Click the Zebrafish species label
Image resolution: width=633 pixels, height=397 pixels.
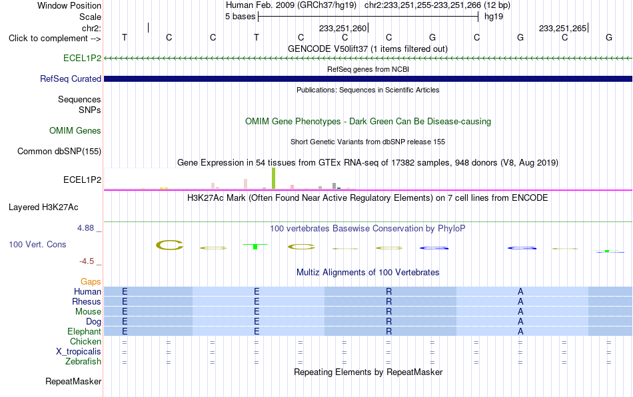point(83,362)
